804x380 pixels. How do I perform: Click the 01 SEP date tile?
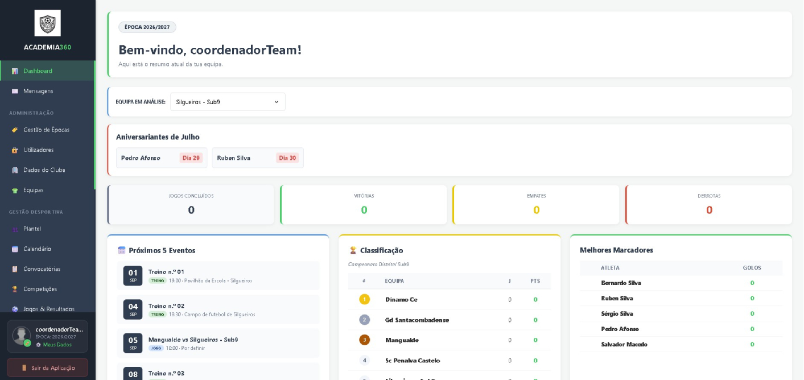pyautogui.click(x=133, y=276)
